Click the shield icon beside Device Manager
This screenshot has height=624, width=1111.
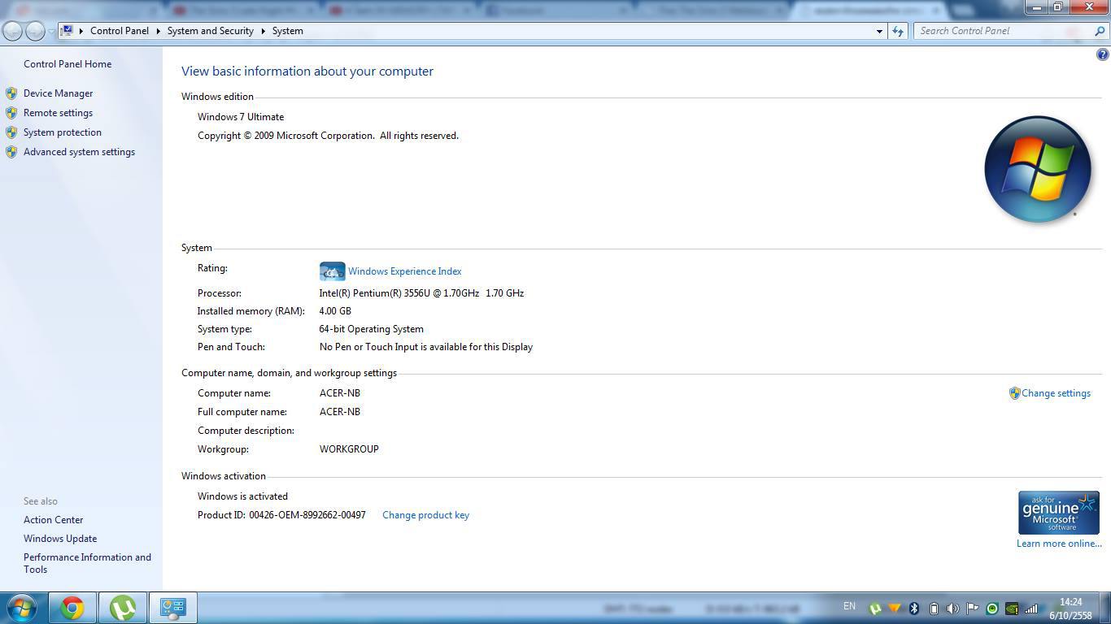[11, 93]
